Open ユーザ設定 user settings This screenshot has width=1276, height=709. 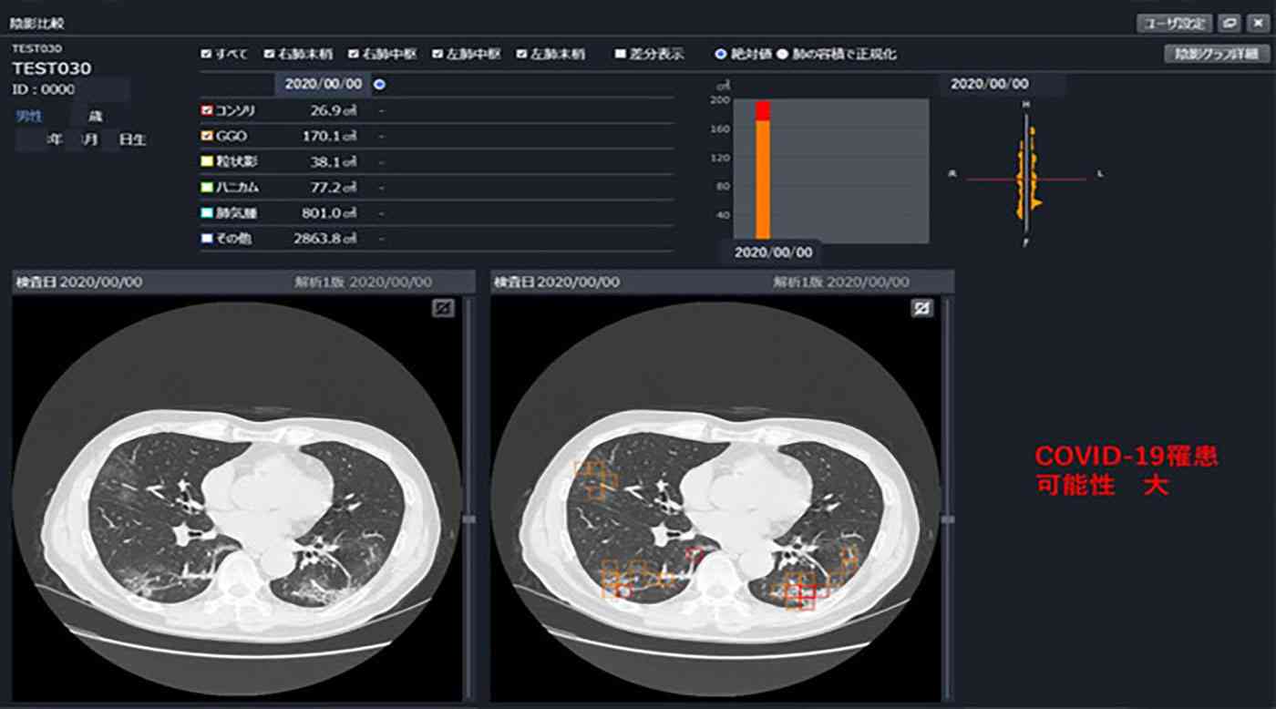click(x=1175, y=23)
